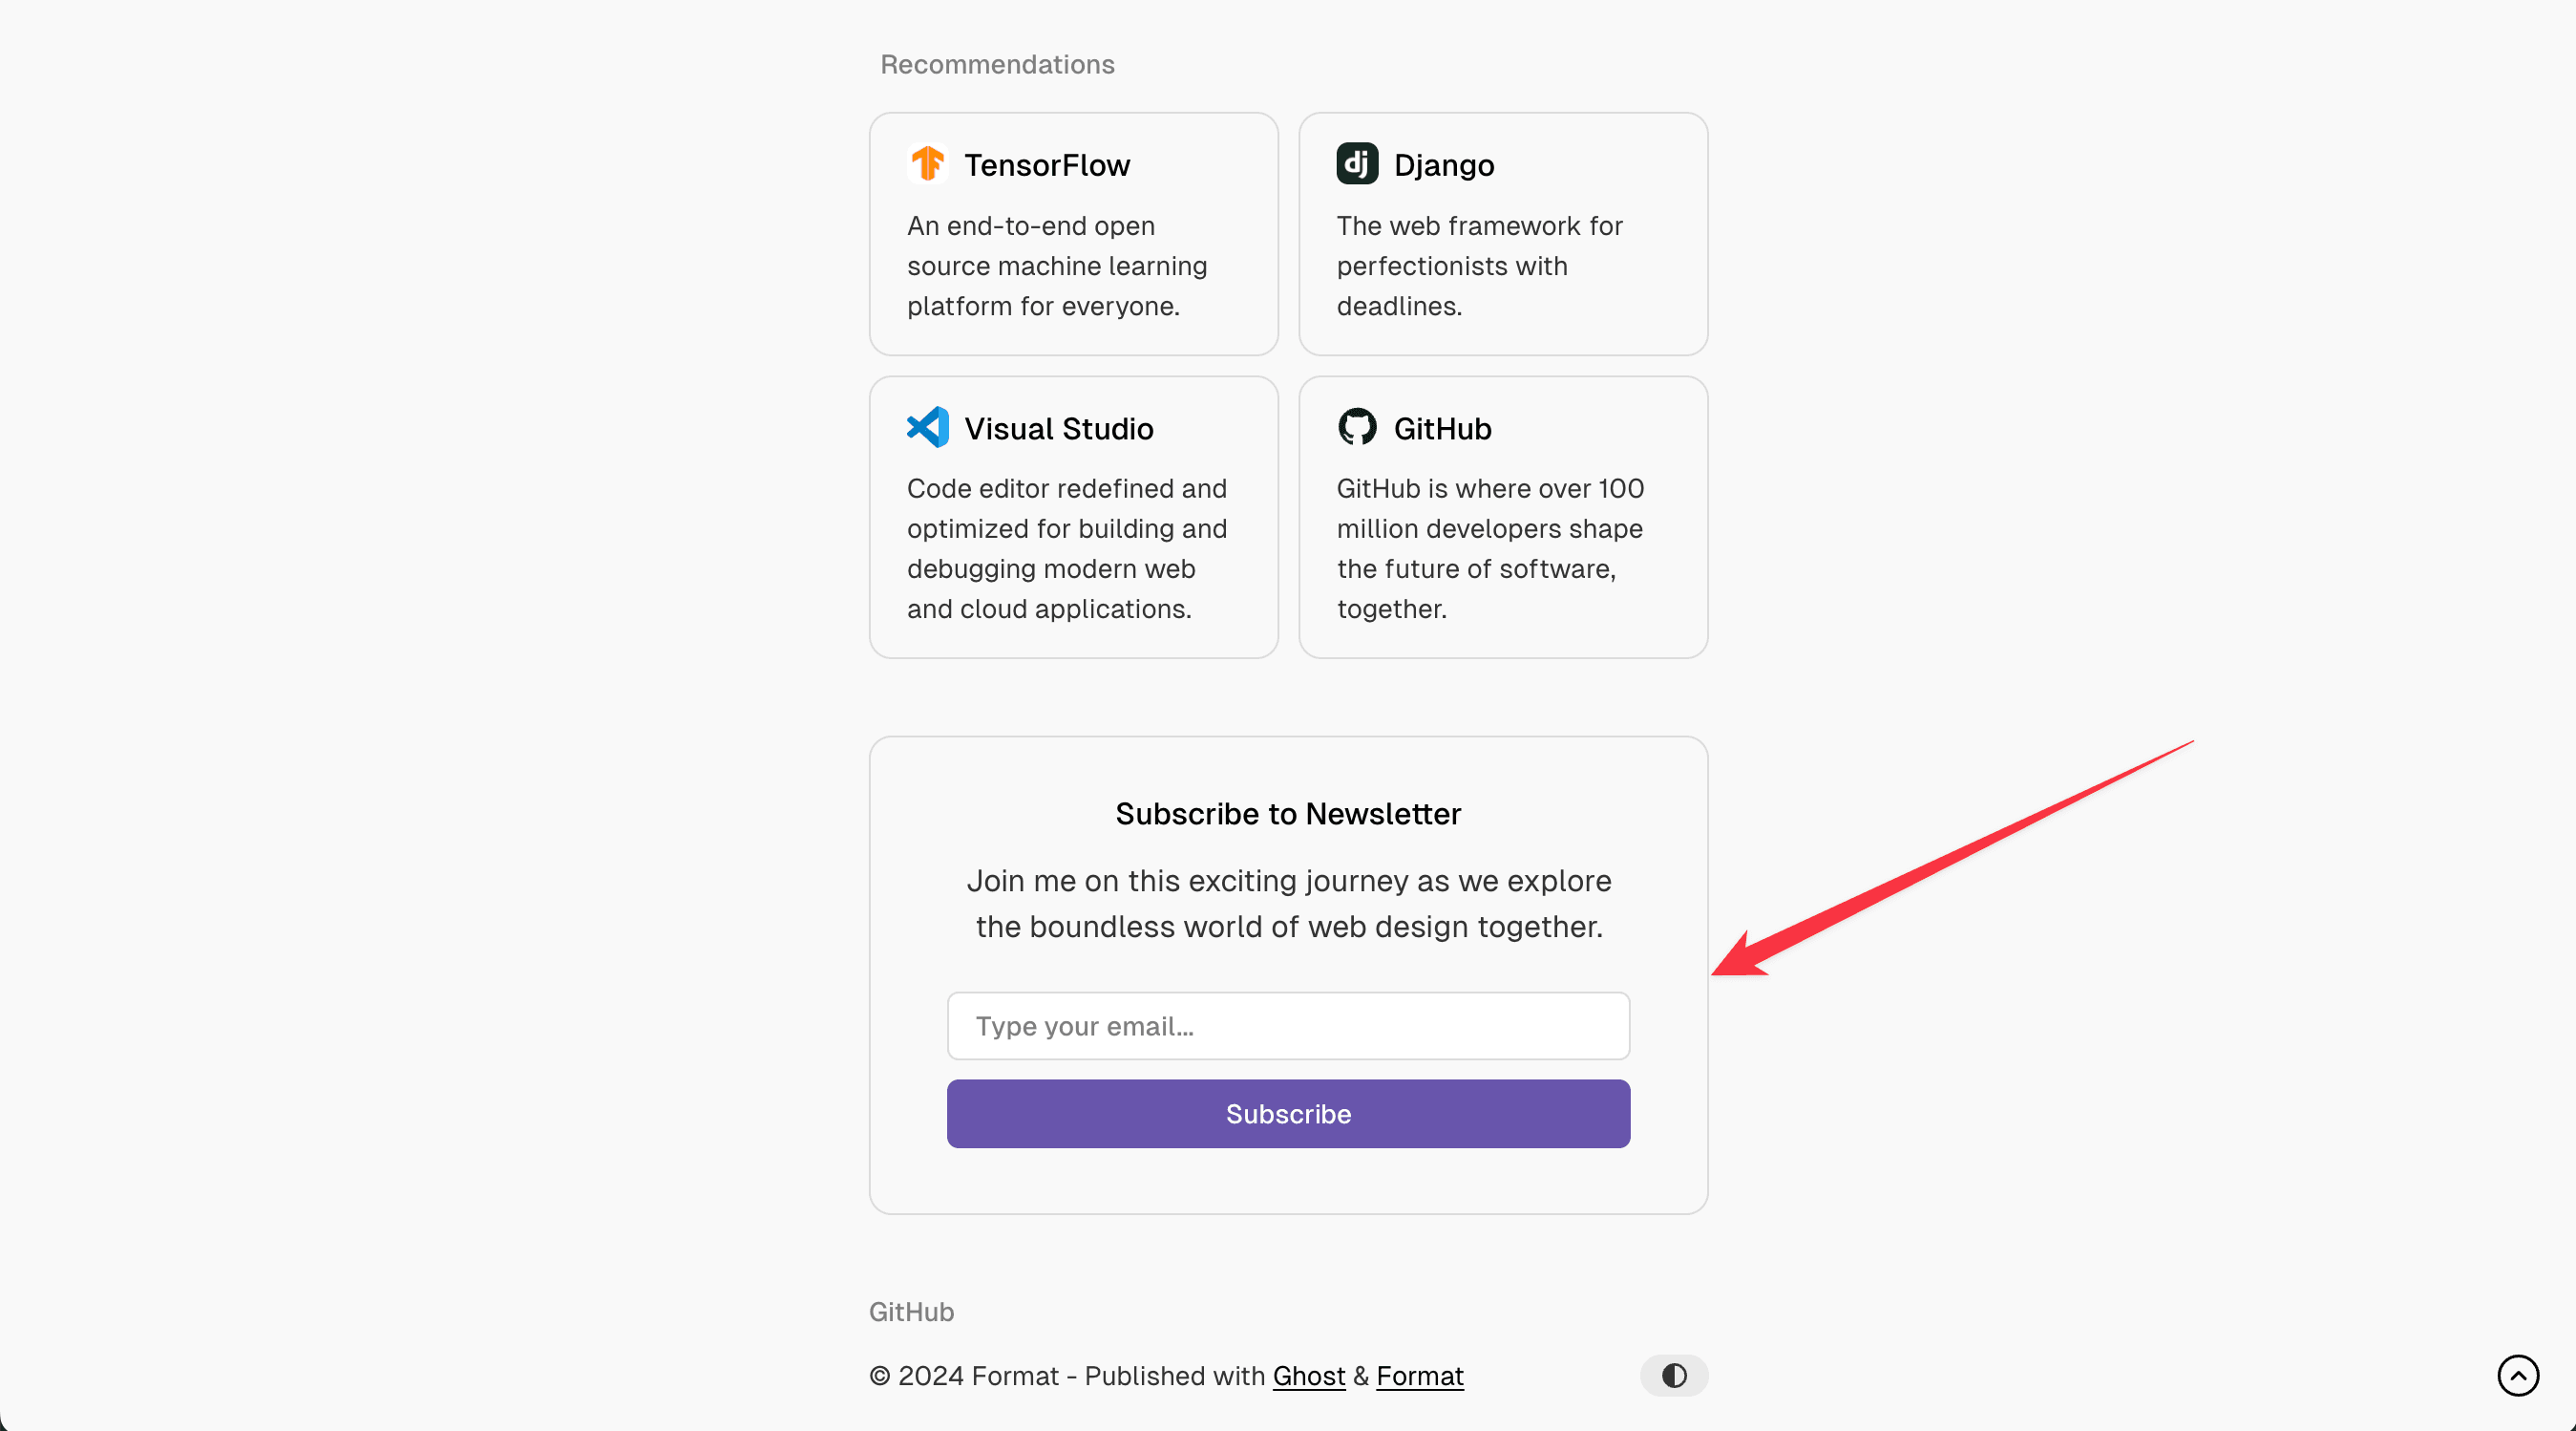Toggle the dark/light theme contrast switch
The width and height of the screenshot is (2576, 1431).
pos(1673,1375)
